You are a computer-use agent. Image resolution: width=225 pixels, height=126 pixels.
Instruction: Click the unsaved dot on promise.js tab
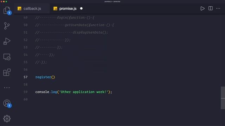pyautogui.click(x=81, y=8)
